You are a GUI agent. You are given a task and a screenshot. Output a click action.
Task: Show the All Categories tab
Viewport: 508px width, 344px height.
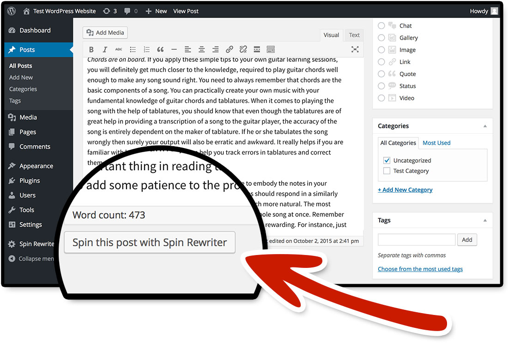[x=398, y=143]
